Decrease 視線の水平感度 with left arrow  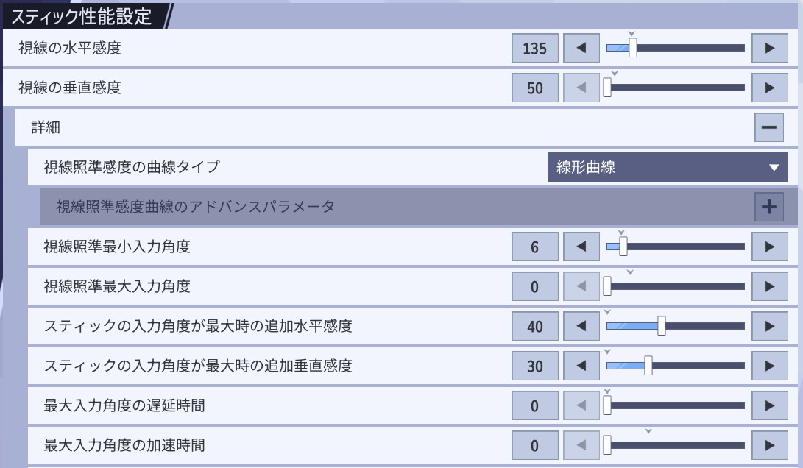click(581, 49)
